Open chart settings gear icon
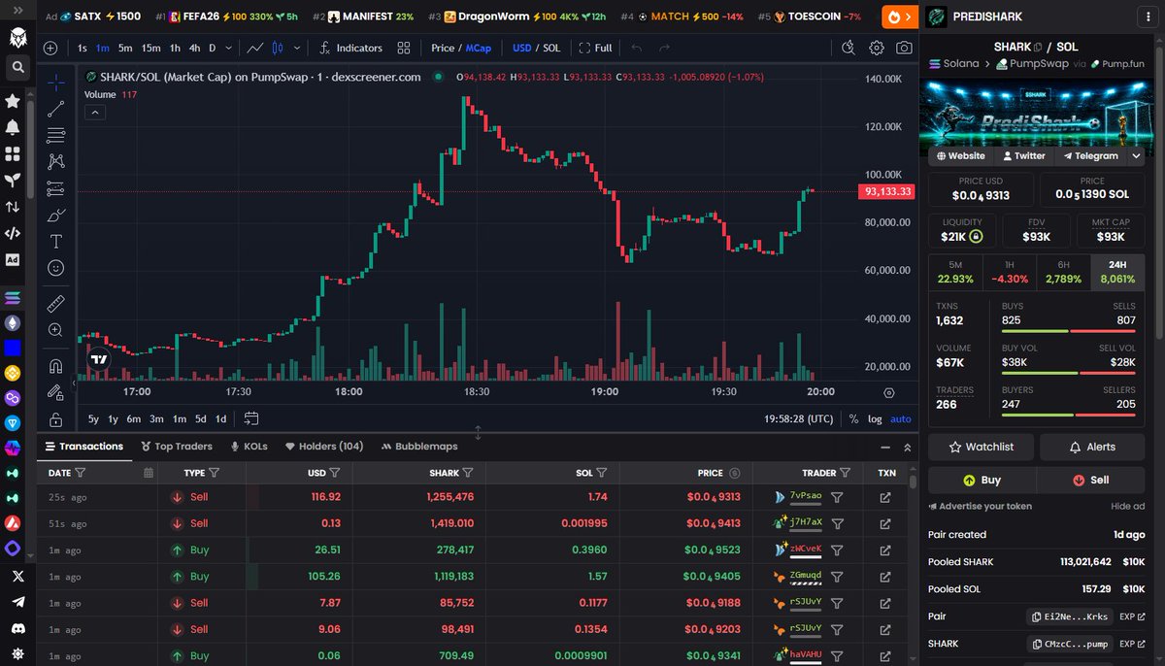 (877, 48)
